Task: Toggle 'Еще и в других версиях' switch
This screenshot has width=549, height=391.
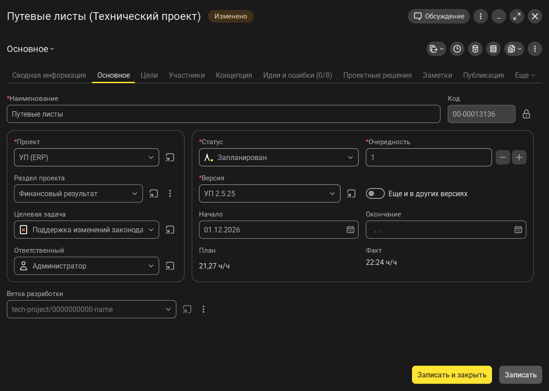Action: (375, 193)
